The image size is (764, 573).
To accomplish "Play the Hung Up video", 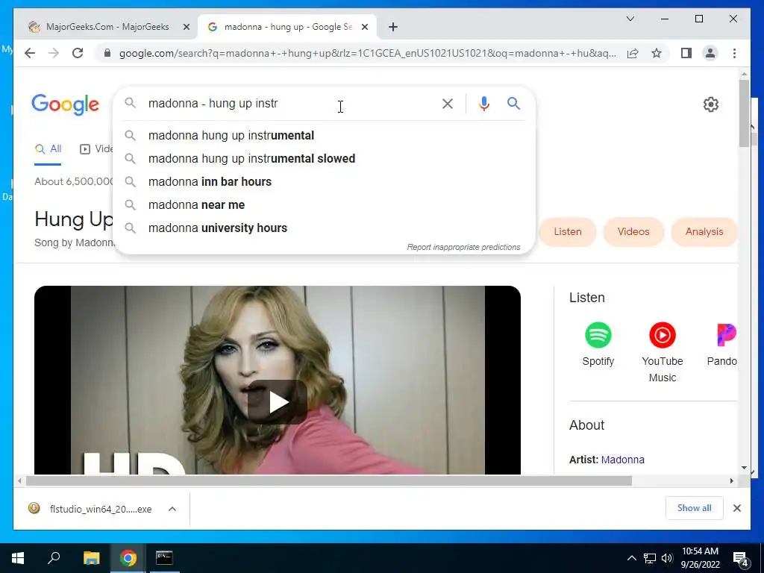I will pyautogui.click(x=278, y=402).
